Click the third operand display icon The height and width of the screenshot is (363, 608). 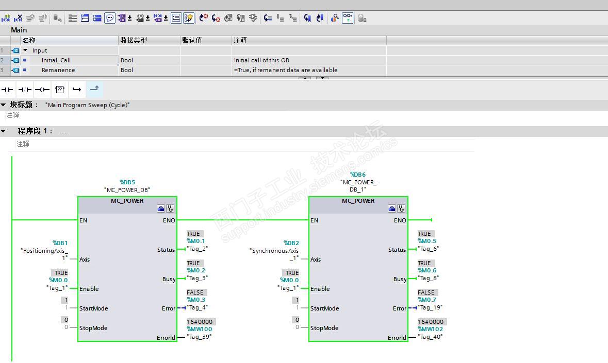pos(157,18)
